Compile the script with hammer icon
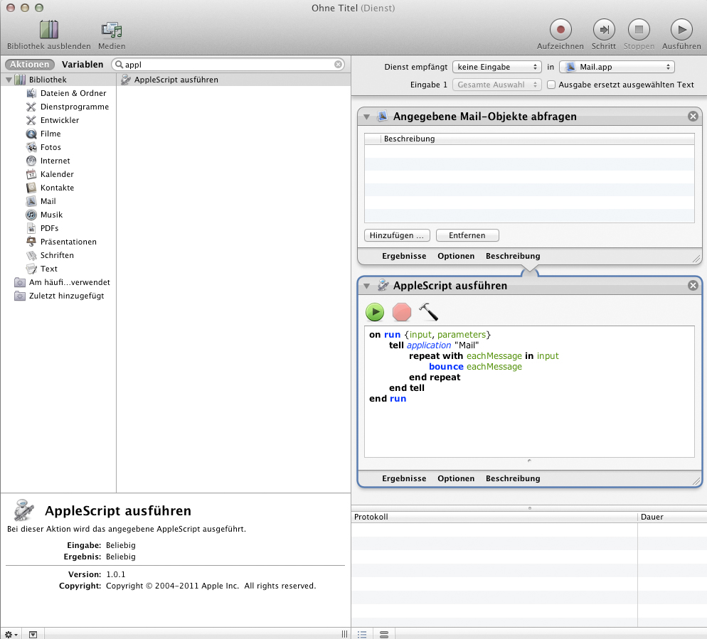Screen dimensions: 707x639 coord(428,312)
